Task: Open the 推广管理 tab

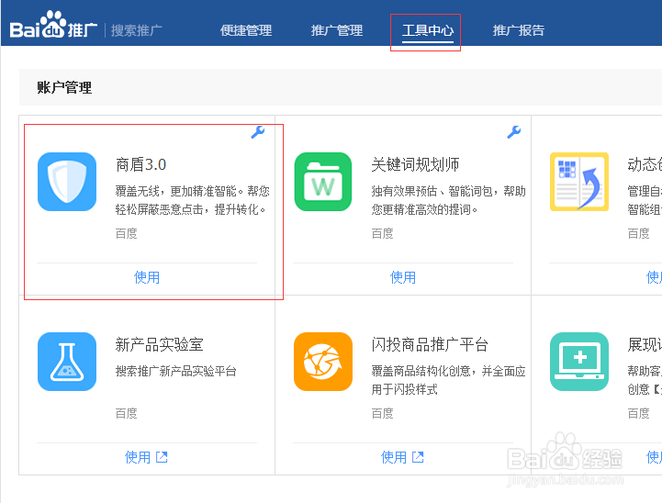Action: pyautogui.click(x=336, y=30)
